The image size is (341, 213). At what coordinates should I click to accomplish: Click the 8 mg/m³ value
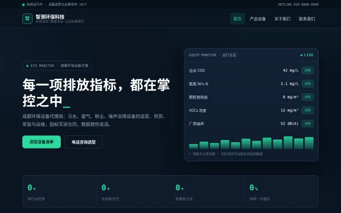(x=290, y=97)
